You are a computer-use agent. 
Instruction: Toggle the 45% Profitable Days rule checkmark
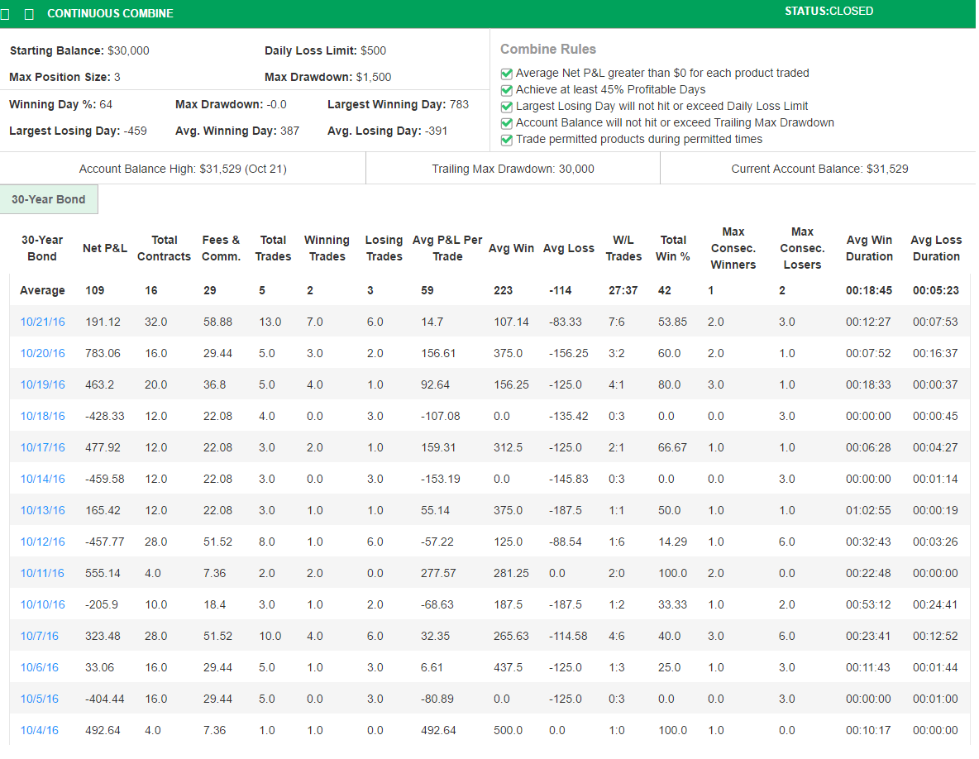[x=506, y=89]
